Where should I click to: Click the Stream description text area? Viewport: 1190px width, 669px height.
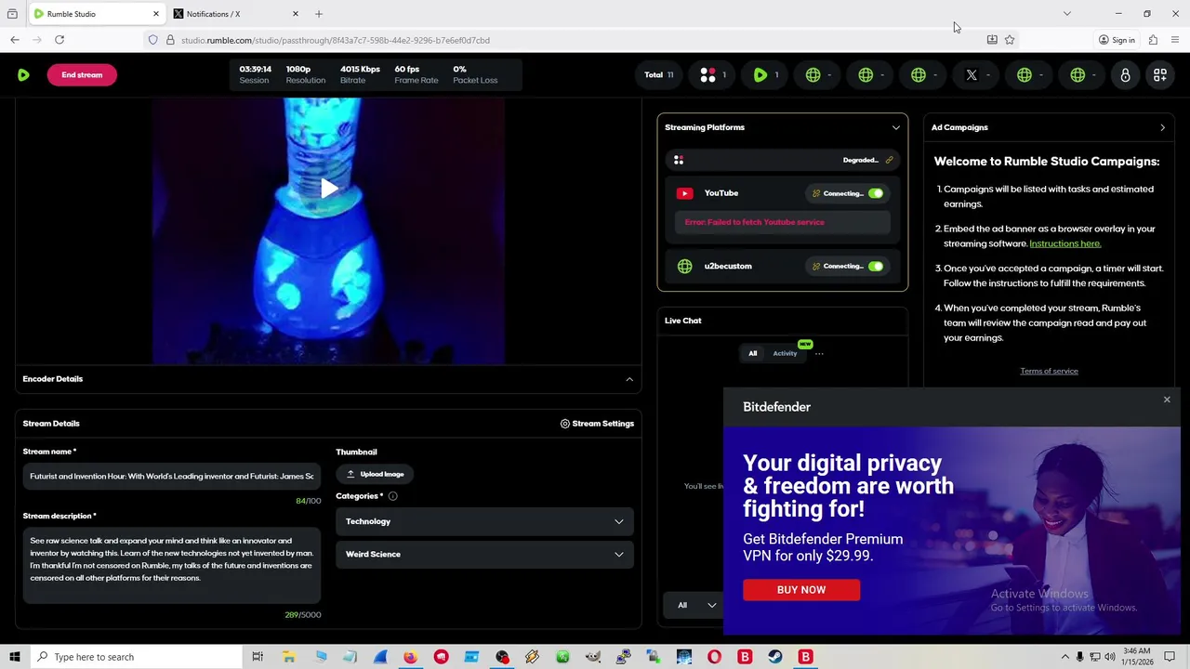coord(172,566)
